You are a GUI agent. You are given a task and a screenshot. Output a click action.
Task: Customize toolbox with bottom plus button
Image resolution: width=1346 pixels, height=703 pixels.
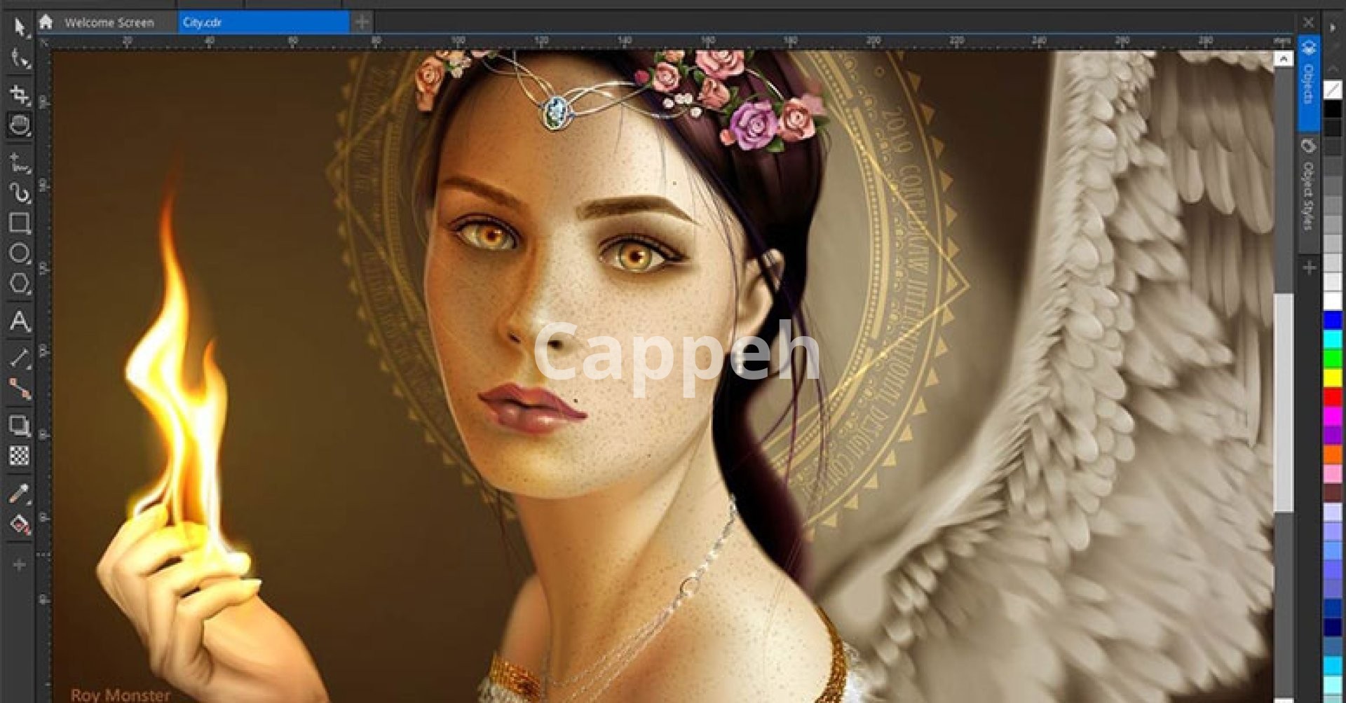click(x=19, y=564)
